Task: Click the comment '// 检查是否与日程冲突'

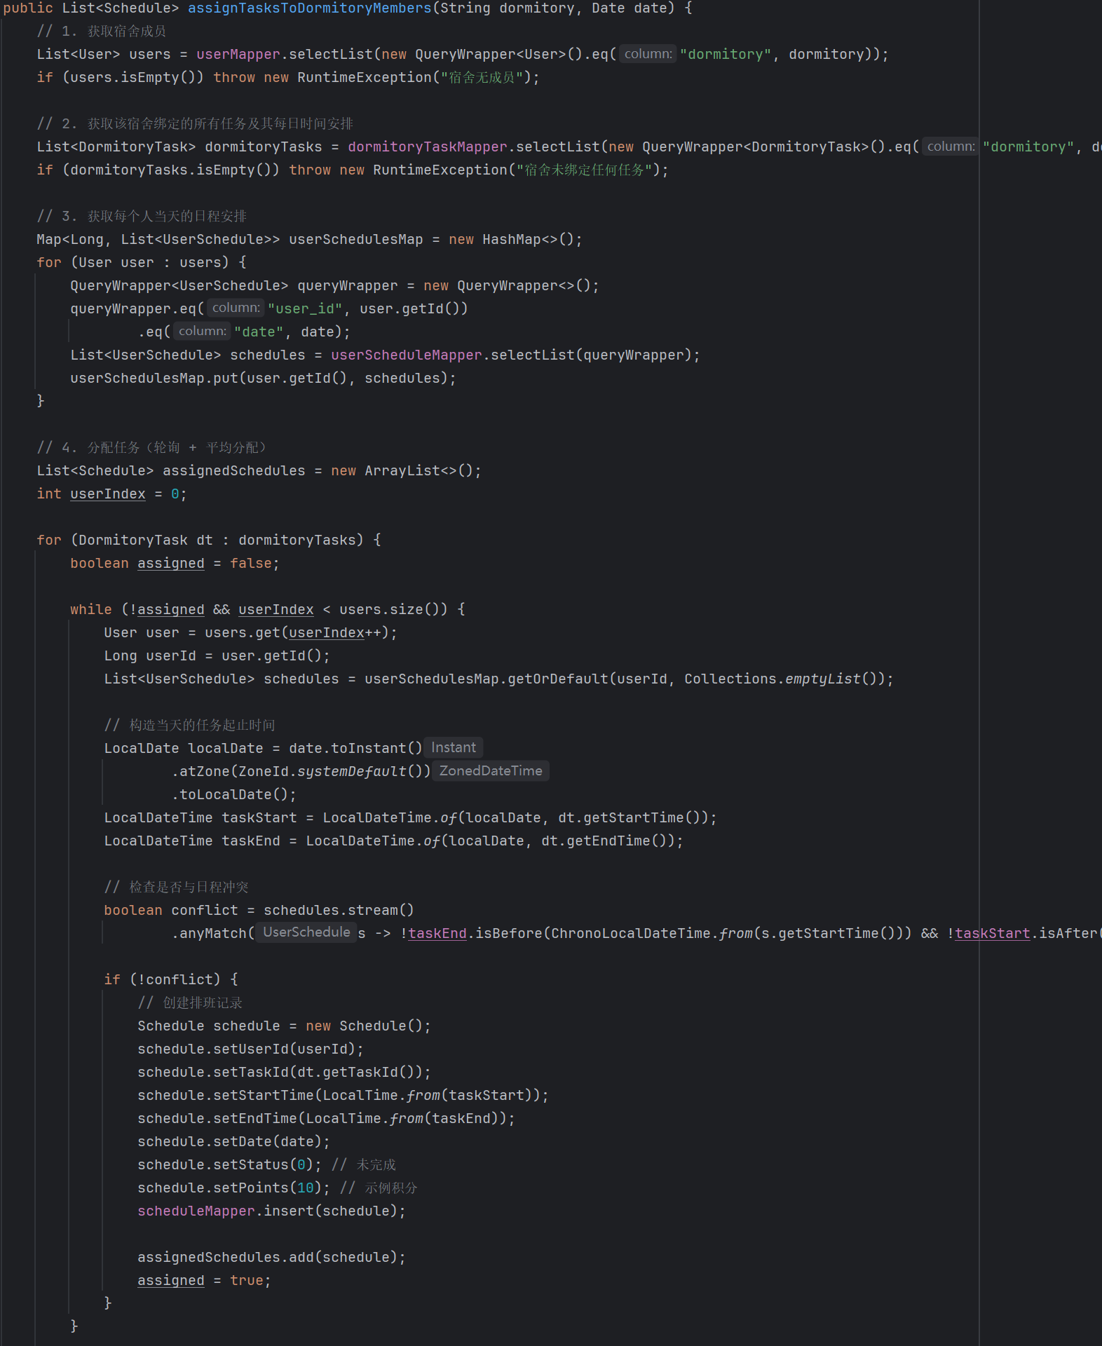Action: [176, 888]
